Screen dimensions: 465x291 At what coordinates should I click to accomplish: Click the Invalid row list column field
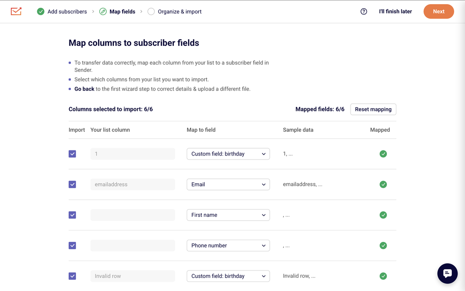[x=133, y=276]
